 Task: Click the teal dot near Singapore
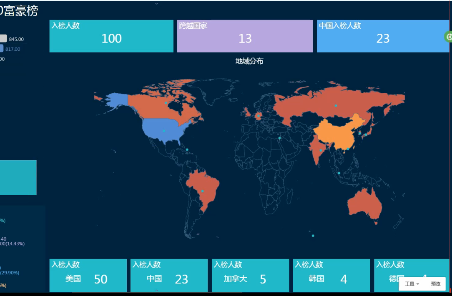tap(339, 173)
